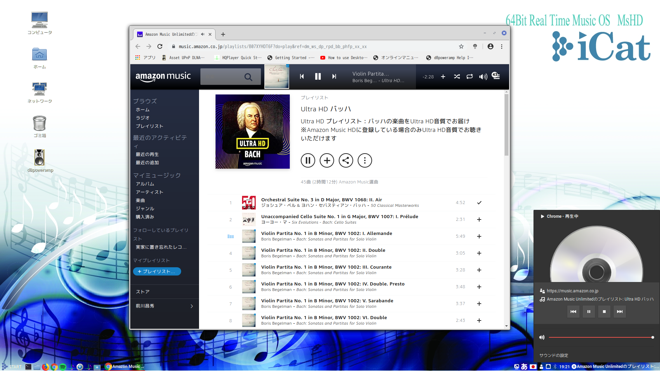Screen dimensions: 660x371
Task: Open dBpoweramp Help bookmark
Action: (x=450, y=58)
